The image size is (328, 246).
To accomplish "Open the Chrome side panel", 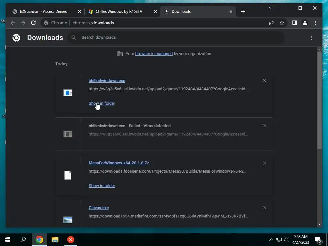I will click(x=295, y=23).
